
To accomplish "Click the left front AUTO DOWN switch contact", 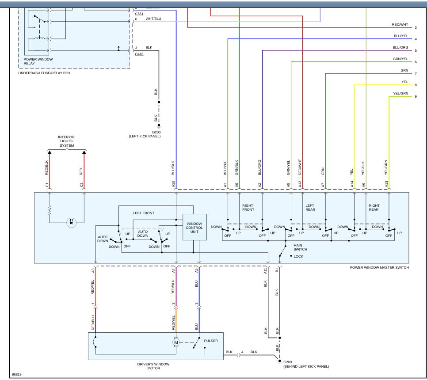I will coord(116,241).
